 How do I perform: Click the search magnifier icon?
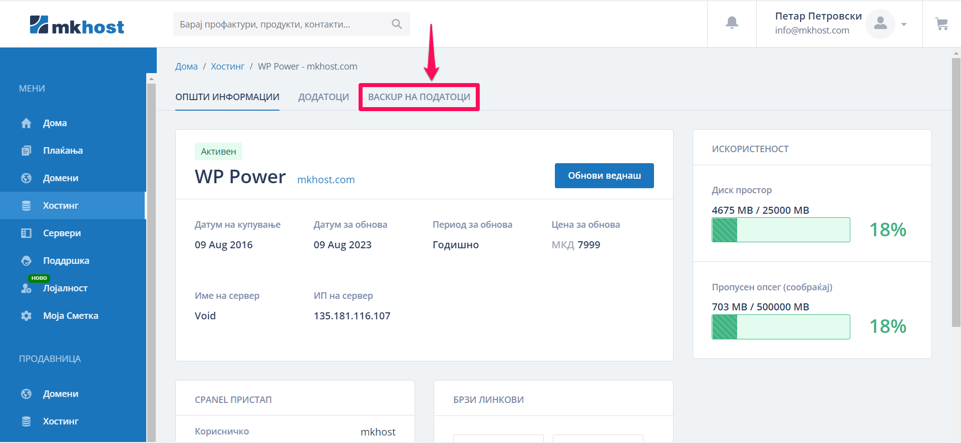coord(397,24)
